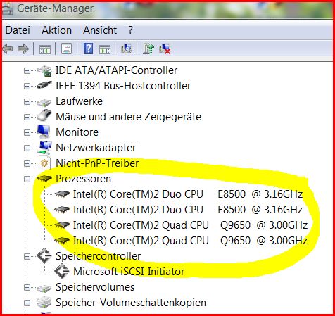Screen dimensions: 335x316
Task: Click the Update driver software icon
Action: [x=148, y=49]
